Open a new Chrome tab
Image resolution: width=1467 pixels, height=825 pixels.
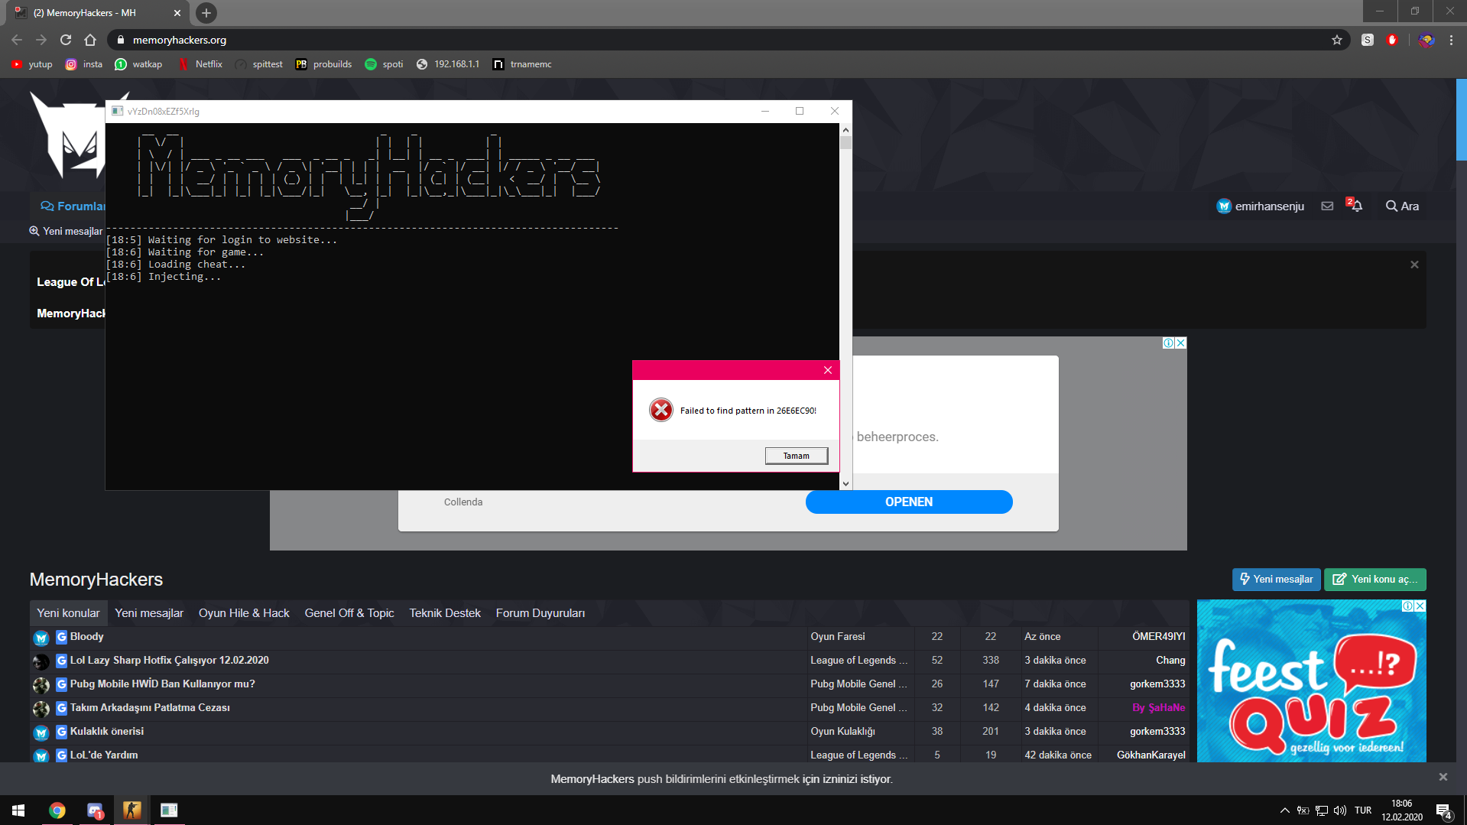point(206,13)
